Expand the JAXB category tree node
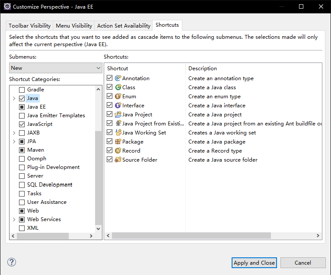The image size is (331, 275). coord(14,133)
